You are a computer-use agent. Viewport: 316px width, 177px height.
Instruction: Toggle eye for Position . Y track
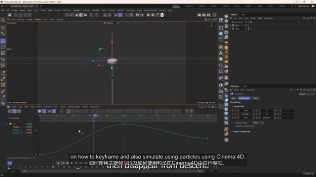29,127
